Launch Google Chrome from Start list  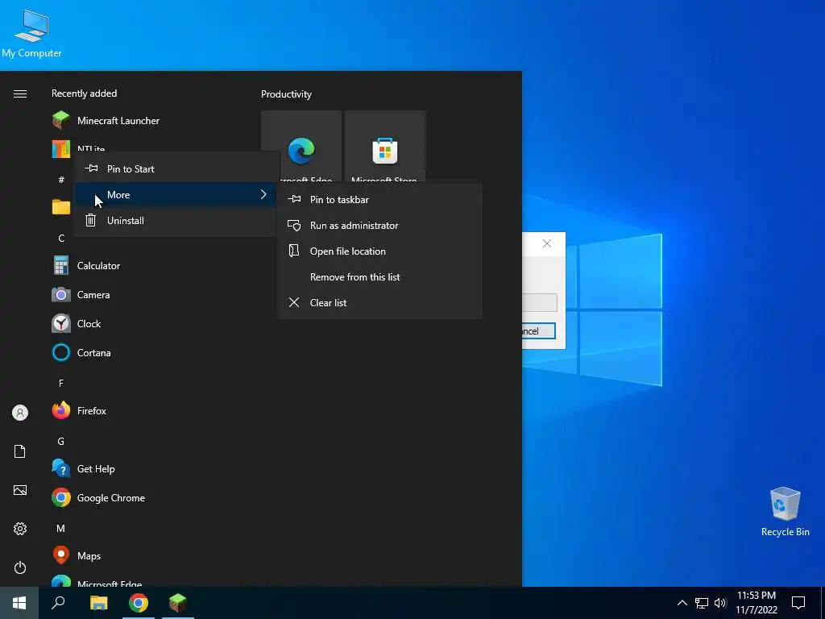(x=110, y=497)
